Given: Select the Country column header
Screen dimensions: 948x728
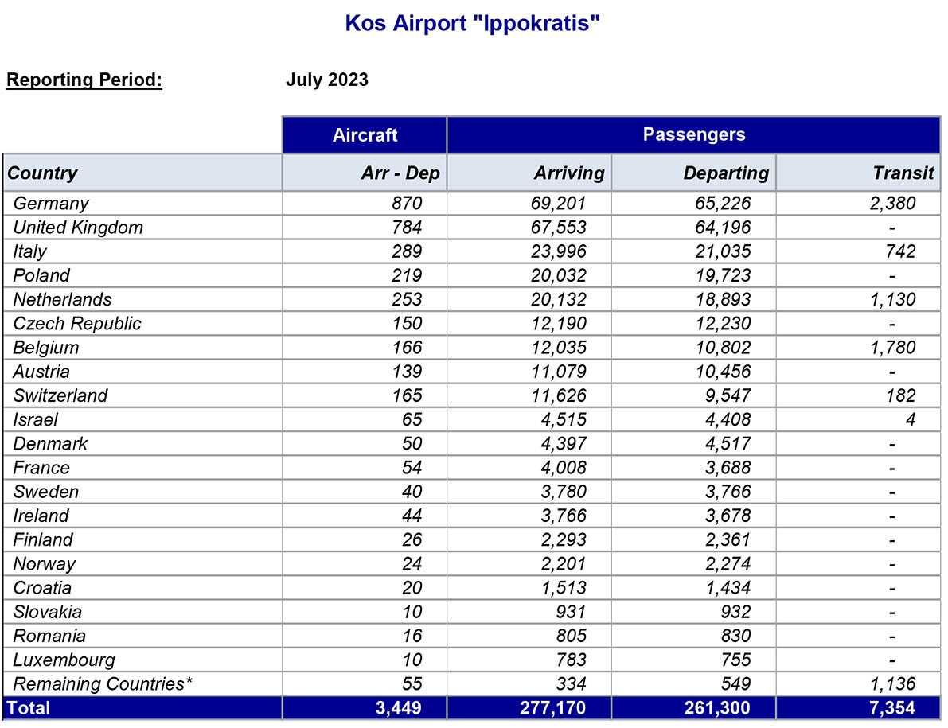Looking at the screenshot, I should point(43,173).
